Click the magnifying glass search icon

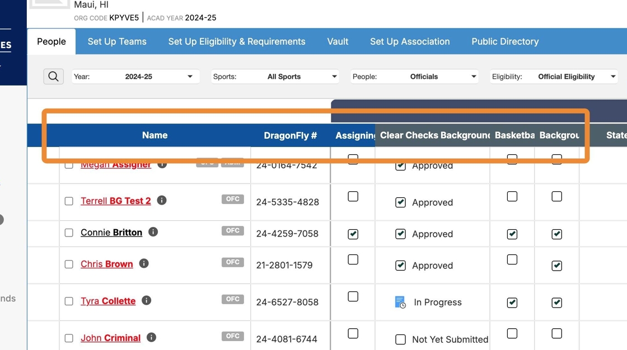point(53,77)
